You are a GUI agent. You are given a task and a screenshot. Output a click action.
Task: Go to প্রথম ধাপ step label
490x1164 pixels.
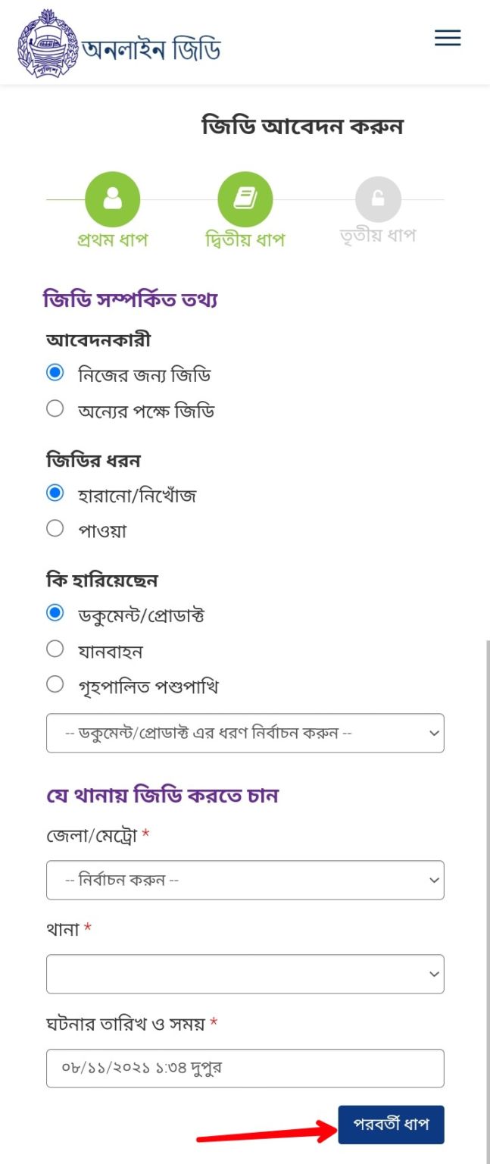tap(112, 240)
